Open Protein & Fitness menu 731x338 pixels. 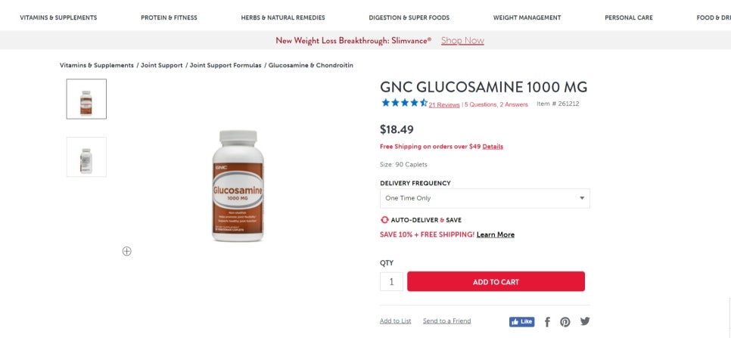click(x=169, y=17)
